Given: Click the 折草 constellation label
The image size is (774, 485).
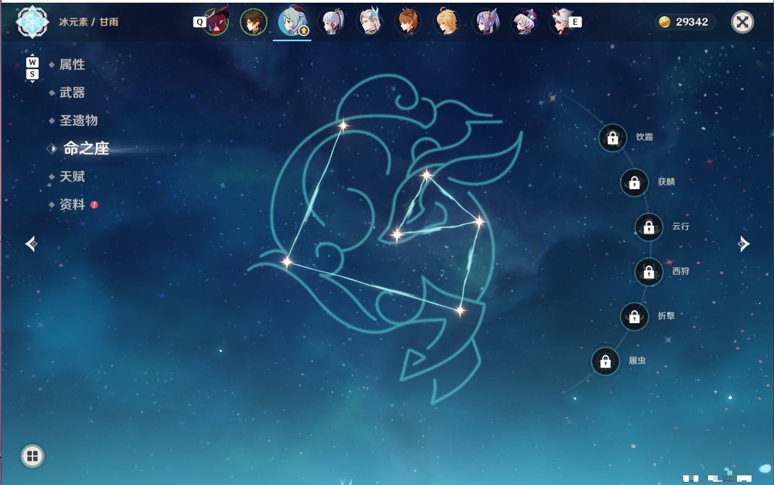Looking at the screenshot, I should [666, 316].
